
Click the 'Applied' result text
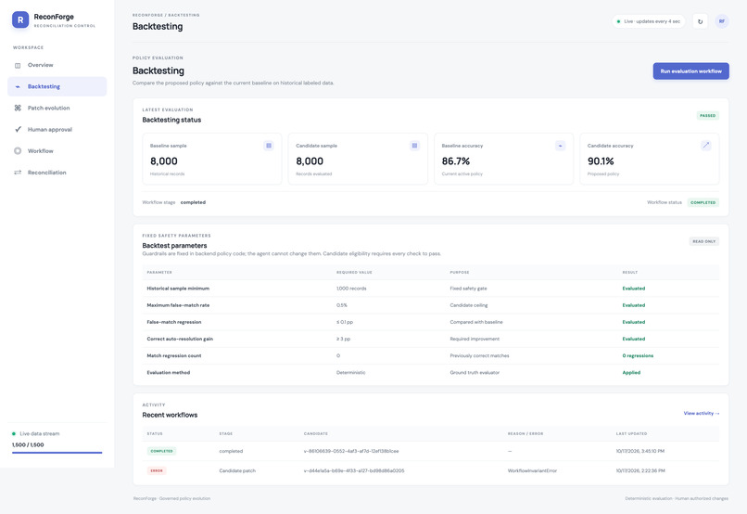[631, 373]
